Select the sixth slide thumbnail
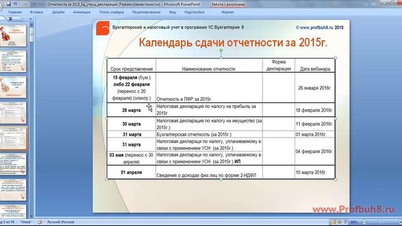This screenshot has height=226, width=402. pyautogui.click(x=13, y=164)
